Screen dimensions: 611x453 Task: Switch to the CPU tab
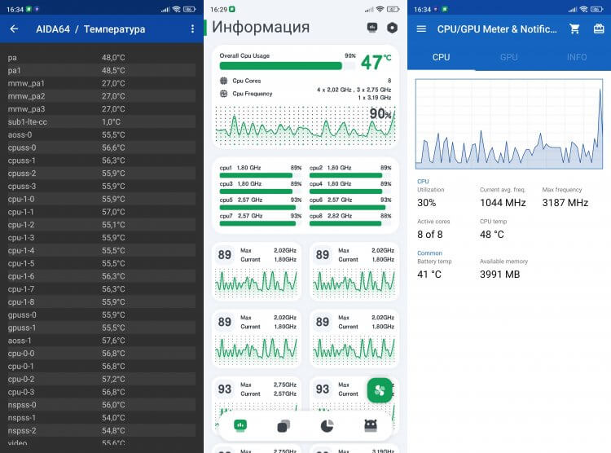(x=441, y=57)
